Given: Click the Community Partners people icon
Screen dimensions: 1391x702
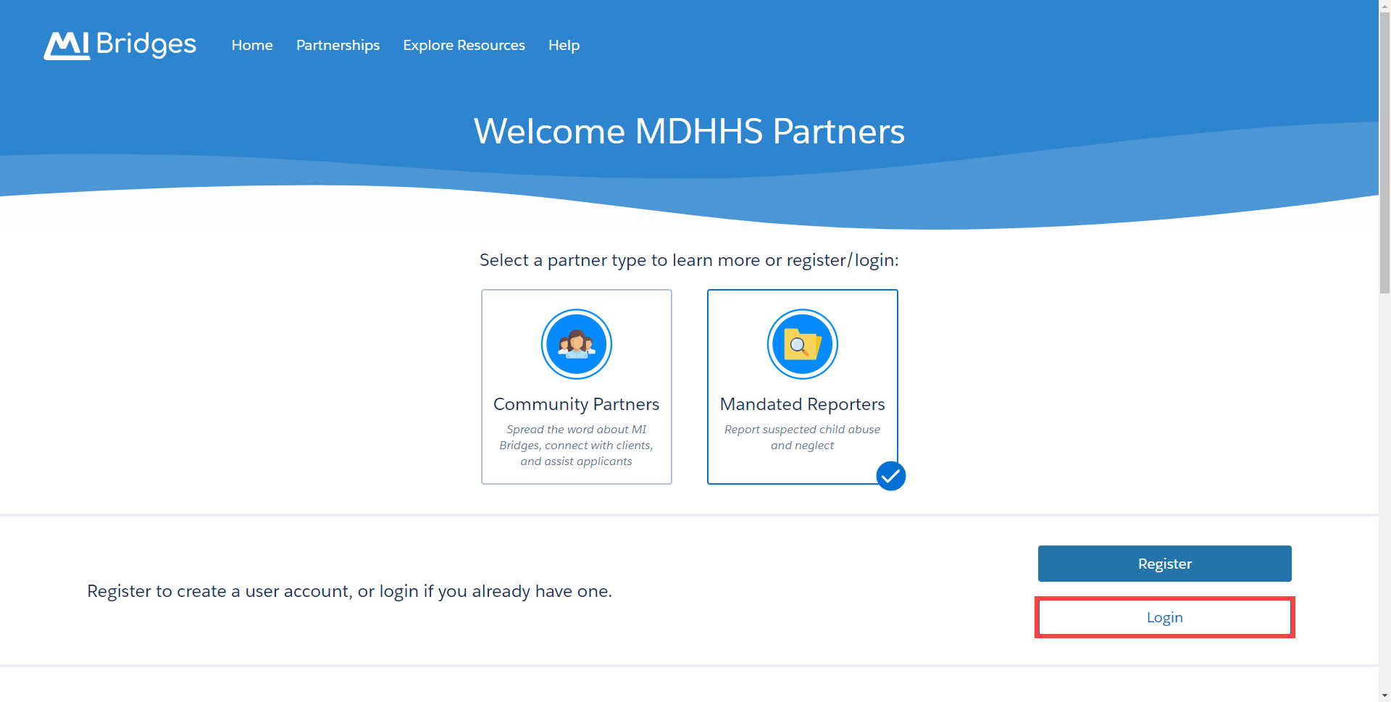Looking at the screenshot, I should (576, 344).
